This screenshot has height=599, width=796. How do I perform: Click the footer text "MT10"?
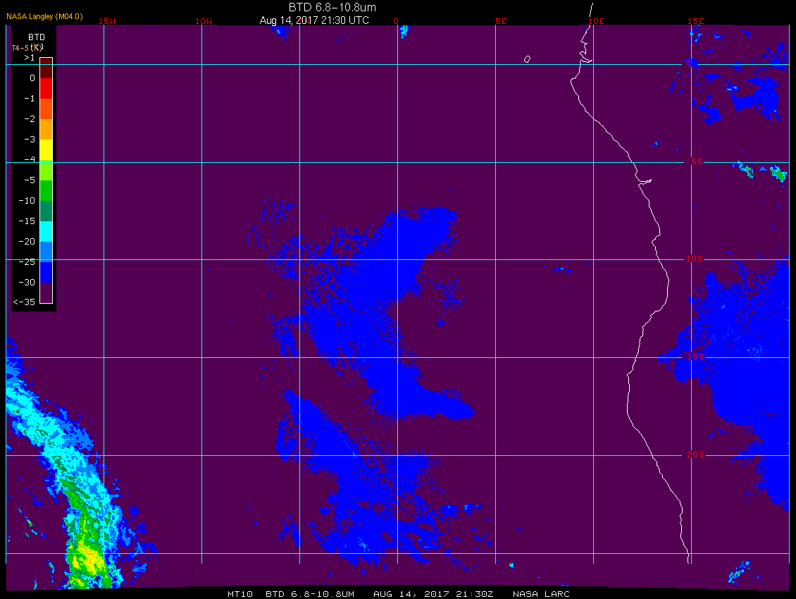click(240, 594)
